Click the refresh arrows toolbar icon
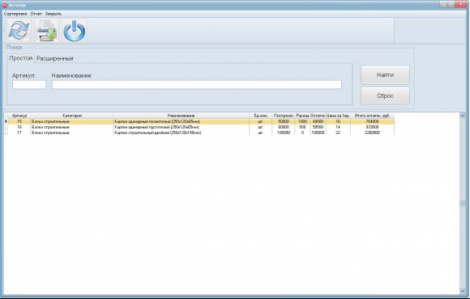 [19, 31]
